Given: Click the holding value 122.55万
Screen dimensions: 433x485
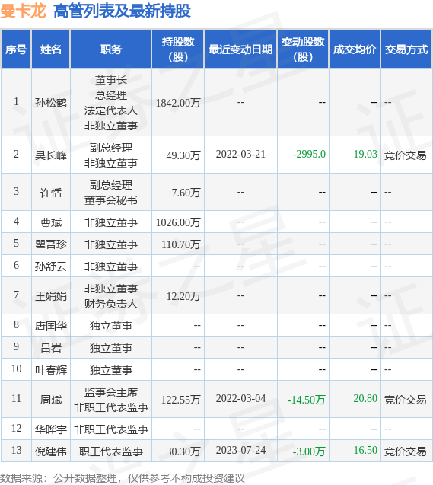Looking at the screenshot, I should (x=181, y=400).
